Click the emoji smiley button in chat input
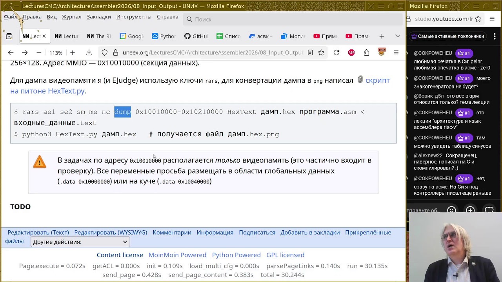 [x=451, y=210]
